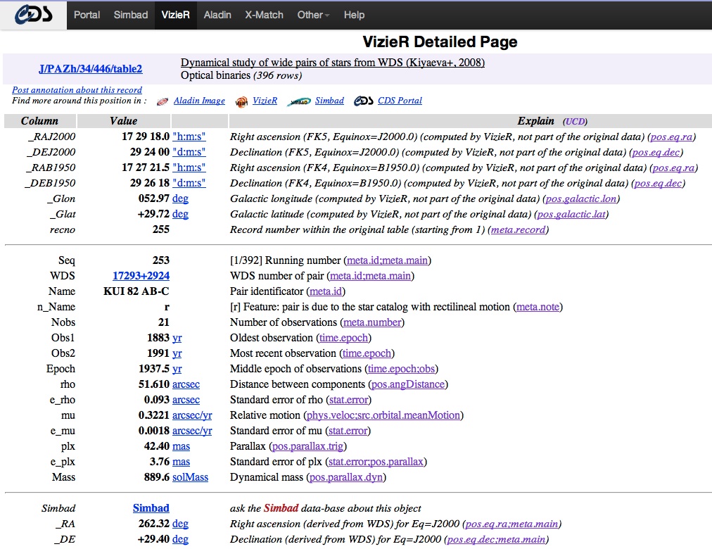Open pos.eq.ra;meta.main link for _RA
This screenshot has width=712, height=549.
pyautogui.click(x=511, y=524)
